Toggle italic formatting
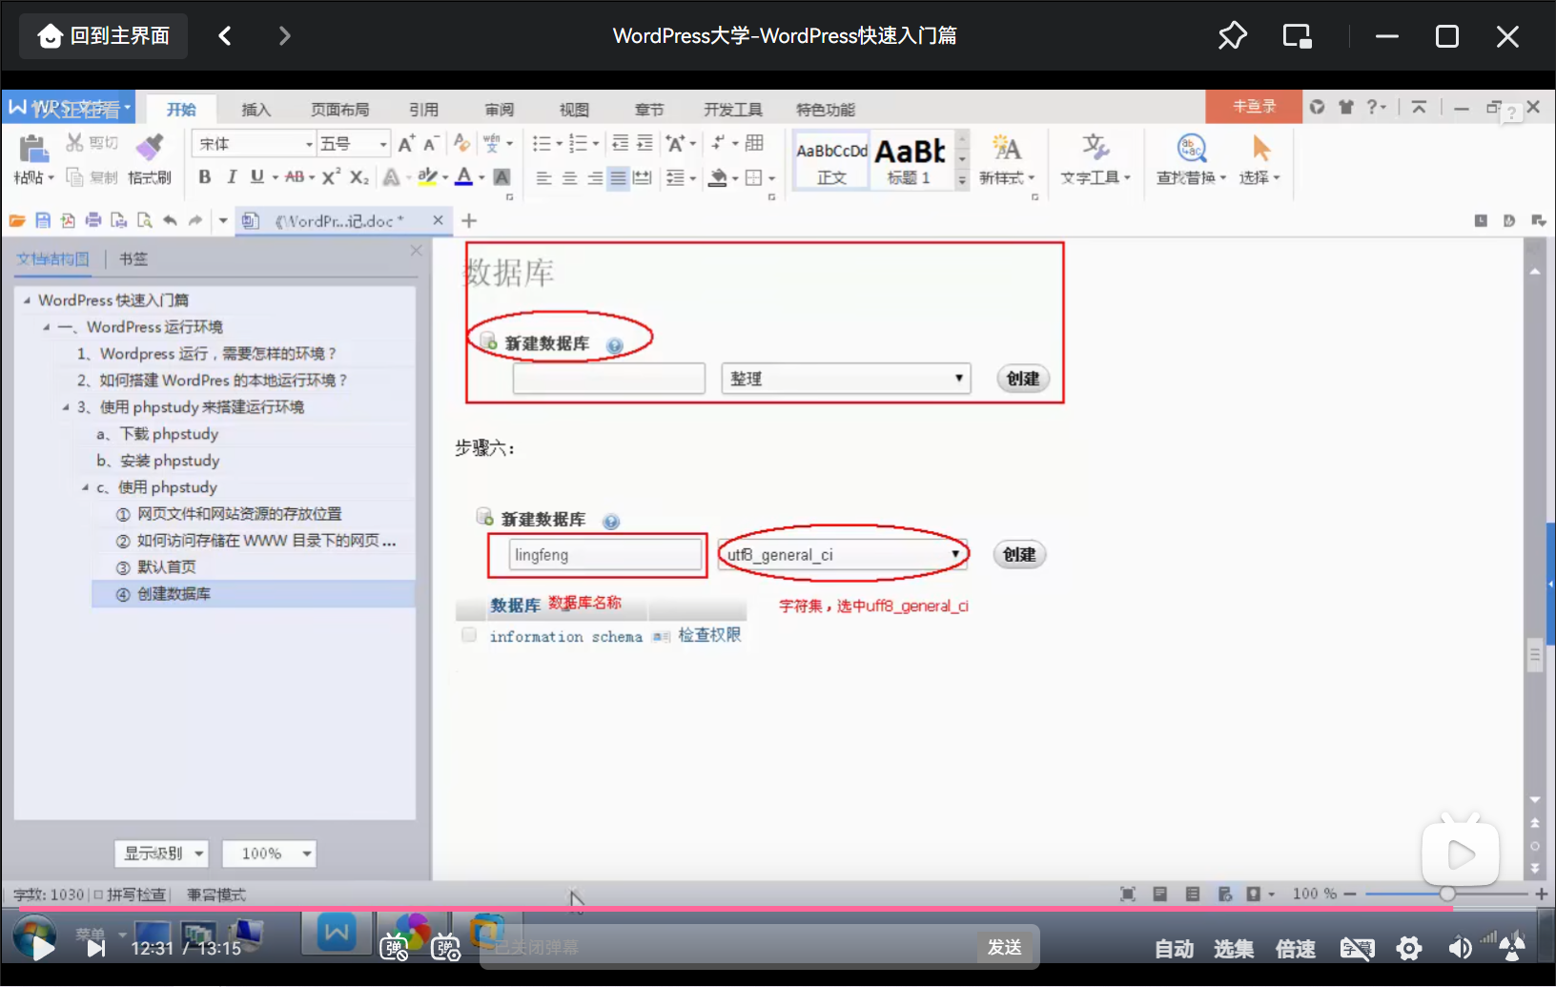 231,177
